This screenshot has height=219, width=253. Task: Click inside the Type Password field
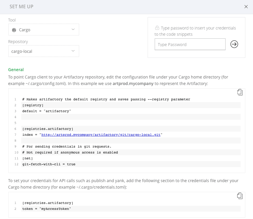[190, 44]
